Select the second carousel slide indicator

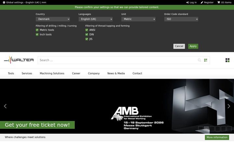206,129
